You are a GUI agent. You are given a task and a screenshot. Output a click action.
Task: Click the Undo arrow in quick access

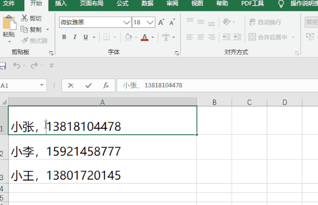click(16, 66)
